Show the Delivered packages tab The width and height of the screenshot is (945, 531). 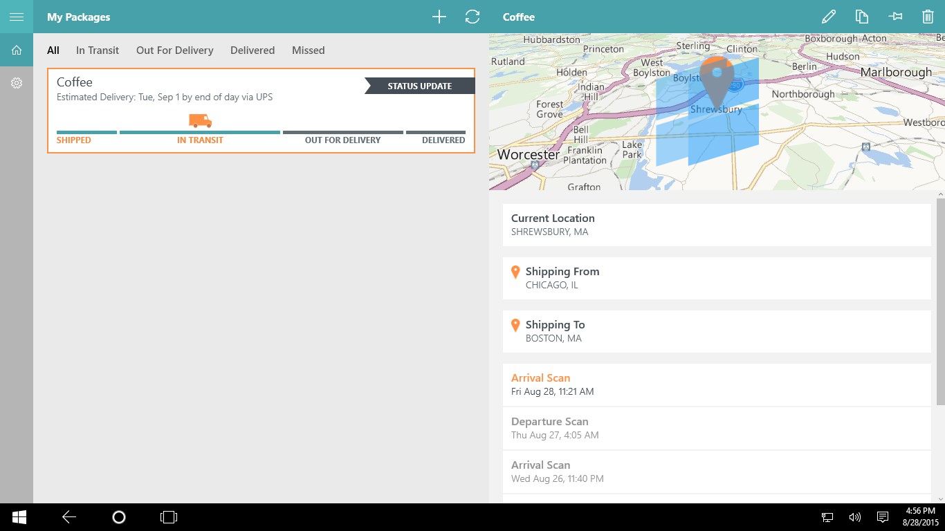point(253,50)
